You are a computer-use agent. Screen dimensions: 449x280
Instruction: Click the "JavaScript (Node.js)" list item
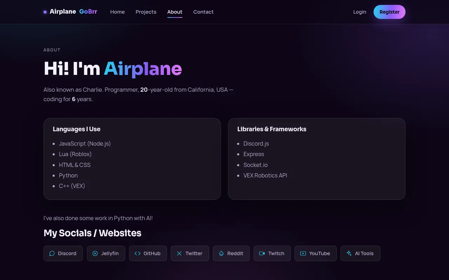[x=85, y=143]
